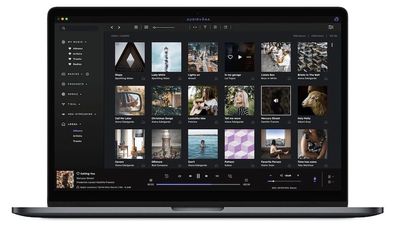Image resolution: width=395 pixels, height=231 pixels.
Task: Expand the HRA-Streaming section
Action: pyautogui.click(x=95, y=114)
